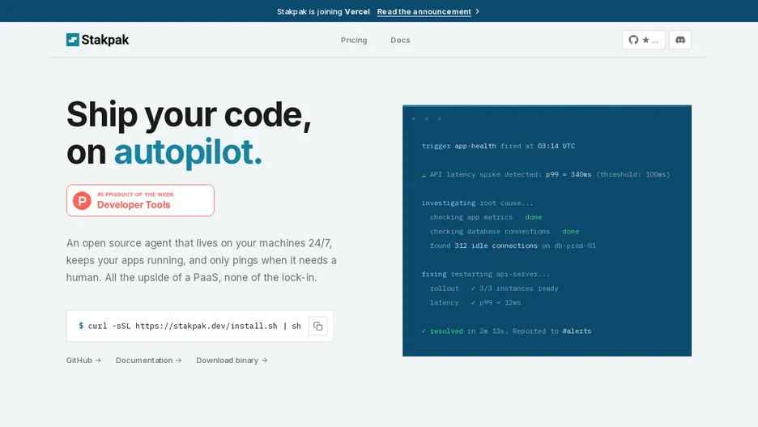The width and height of the screenshot is (758, 427).
Task: Copy the curl install command
Action: (x=317, y=327)
